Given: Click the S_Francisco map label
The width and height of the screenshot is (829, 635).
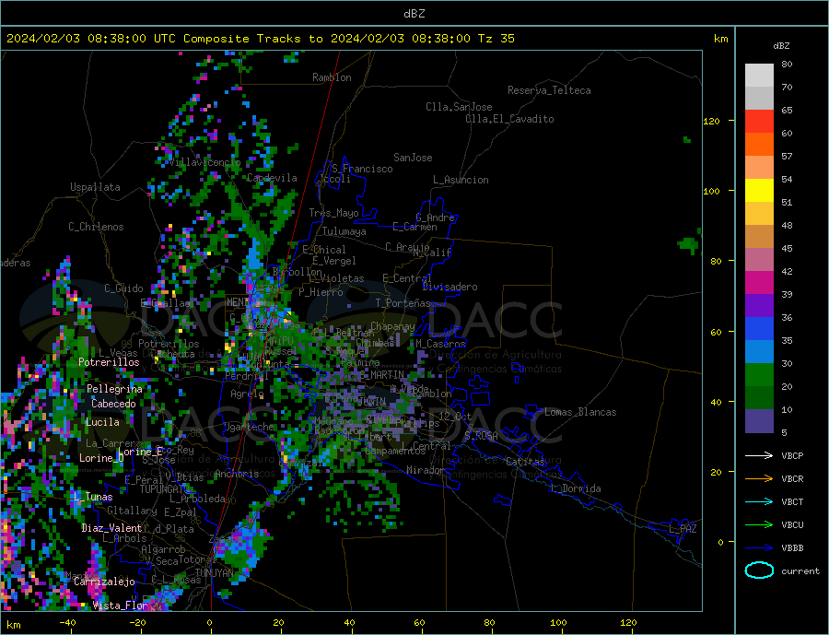Looking at the screenshot, I should (x=362, y=169).
